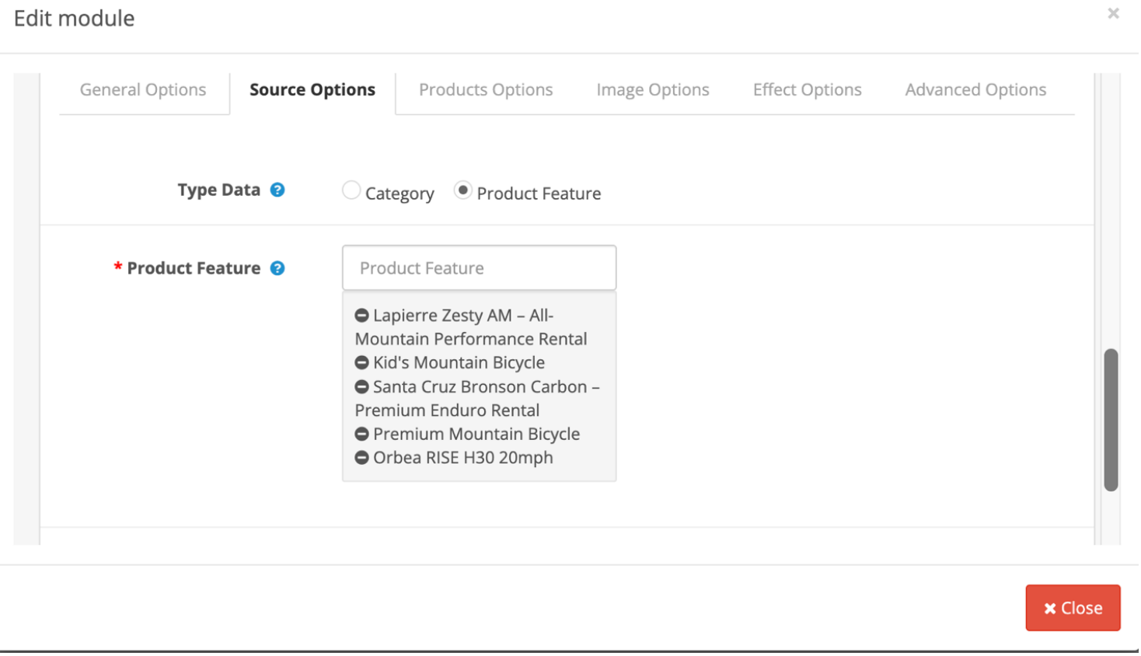Viewport: 1141px width, 656px height.
Task: Open the Image Options tab
Action: coord(653,90)
